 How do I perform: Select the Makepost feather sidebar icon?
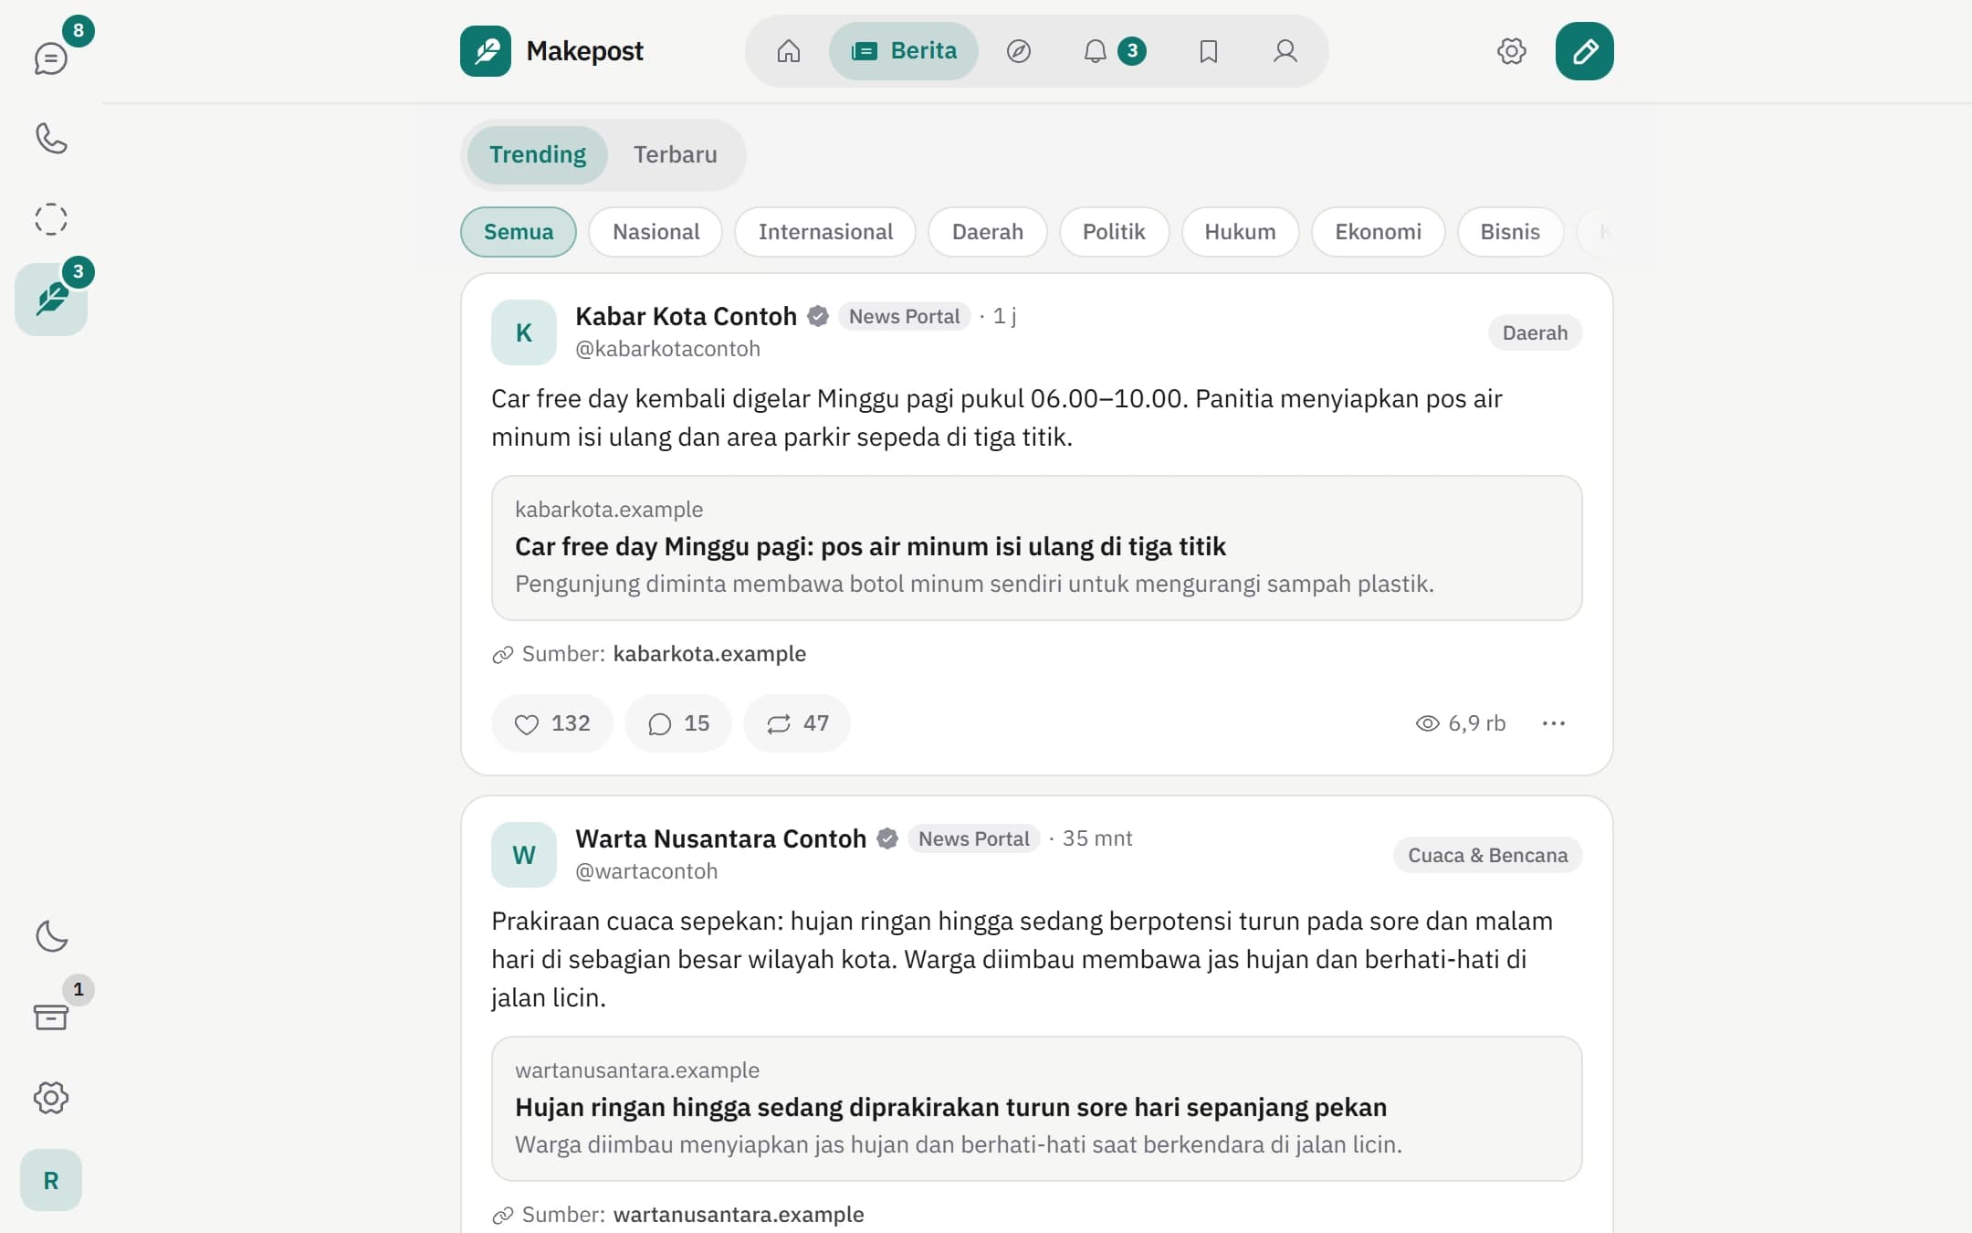(51, 300)
